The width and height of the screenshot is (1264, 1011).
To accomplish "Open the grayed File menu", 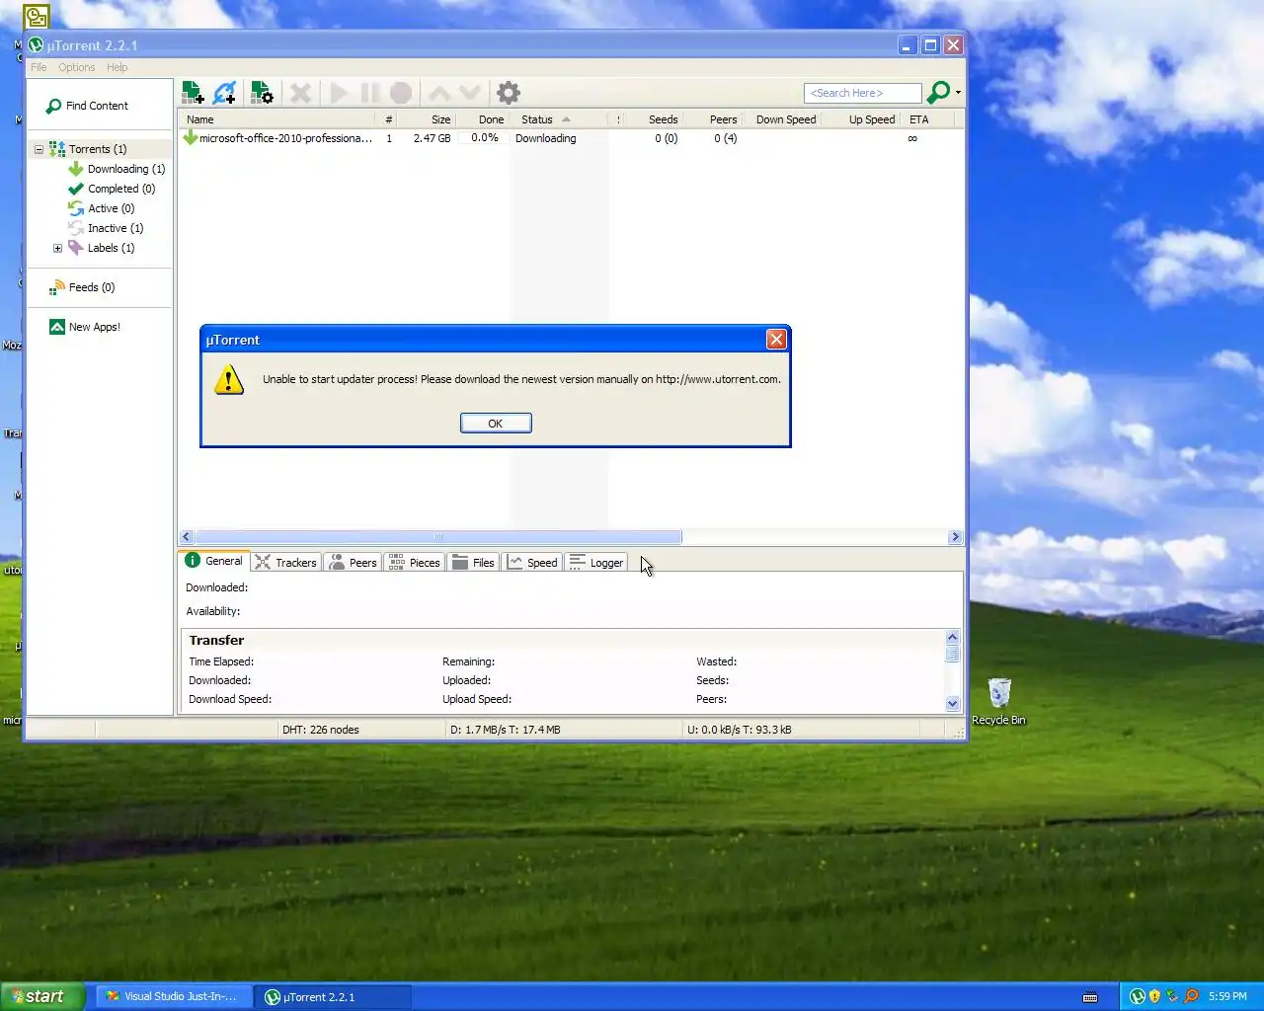I will click(39, 67).
